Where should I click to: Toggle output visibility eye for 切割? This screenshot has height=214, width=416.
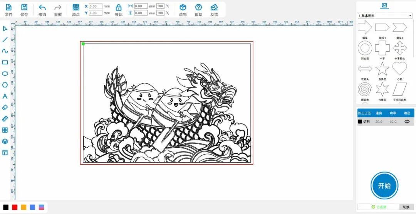pyautogui.click(x=407, y=121)
